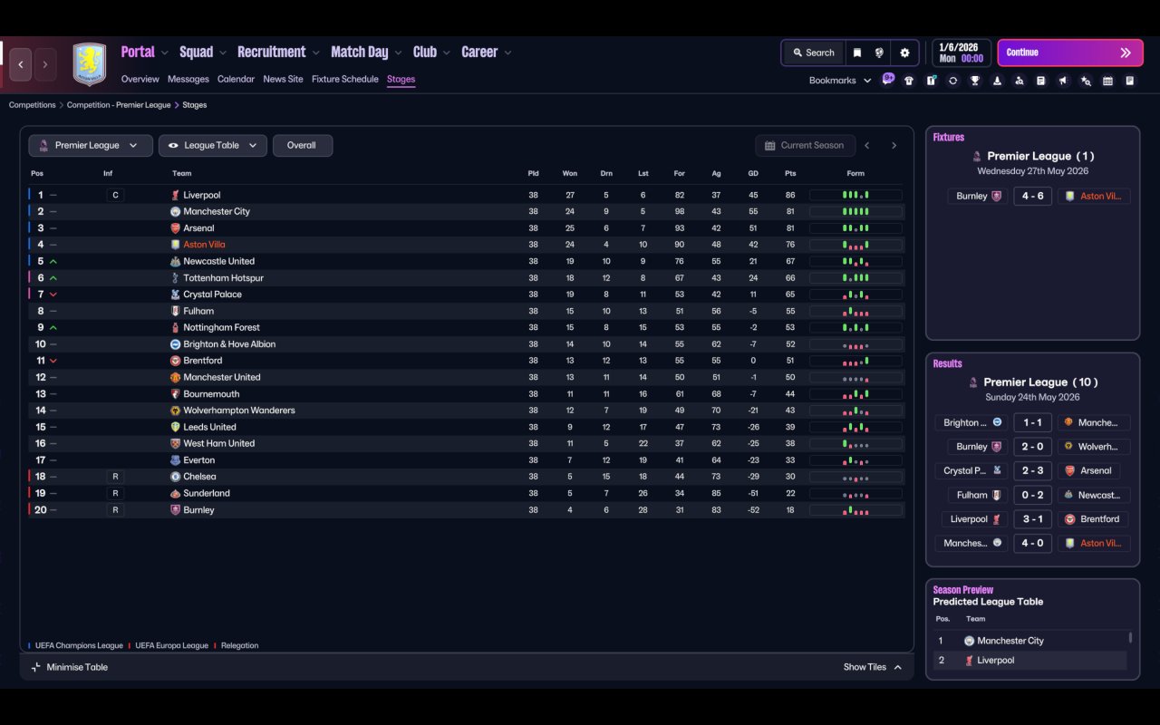Select the Stages tab
1160x725 pixels.
pos(401,79)
